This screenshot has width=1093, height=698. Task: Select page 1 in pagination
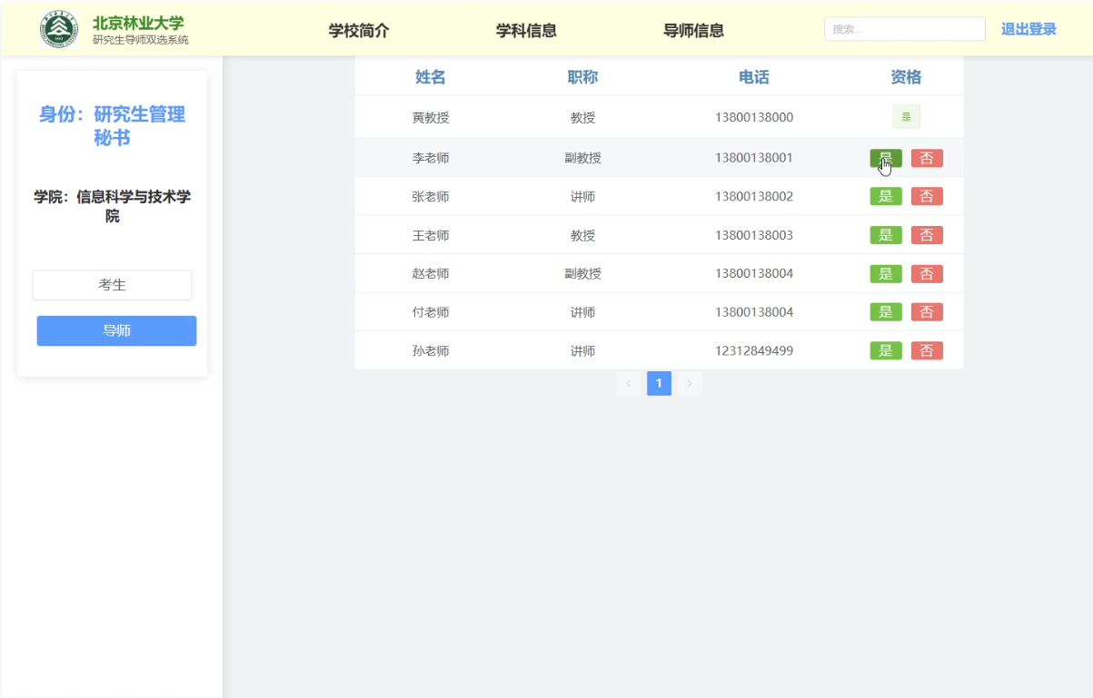tap(659, 383)
